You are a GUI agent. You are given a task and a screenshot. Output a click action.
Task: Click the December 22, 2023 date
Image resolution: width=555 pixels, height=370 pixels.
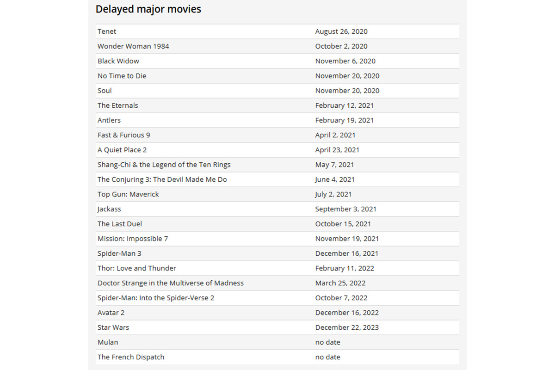pyautogui.click(x=347, y=327)
